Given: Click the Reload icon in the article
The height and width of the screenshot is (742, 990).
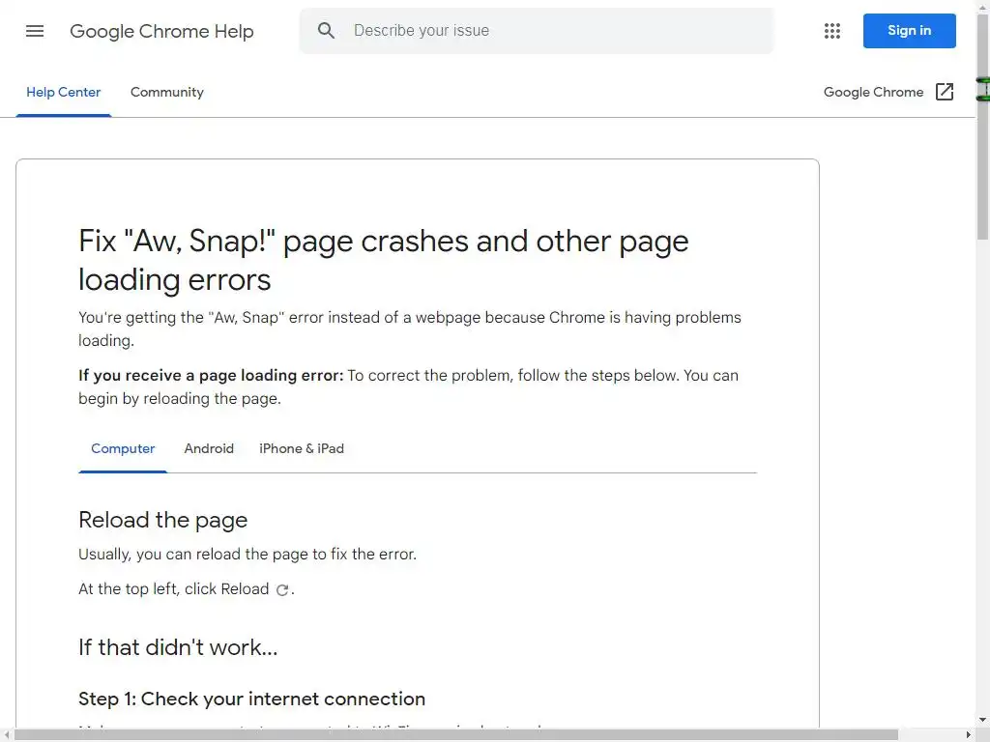Looking at the screenshot, I should (282, 589).
